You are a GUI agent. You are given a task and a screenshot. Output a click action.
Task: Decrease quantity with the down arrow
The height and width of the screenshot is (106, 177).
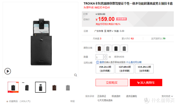(105, 58)
